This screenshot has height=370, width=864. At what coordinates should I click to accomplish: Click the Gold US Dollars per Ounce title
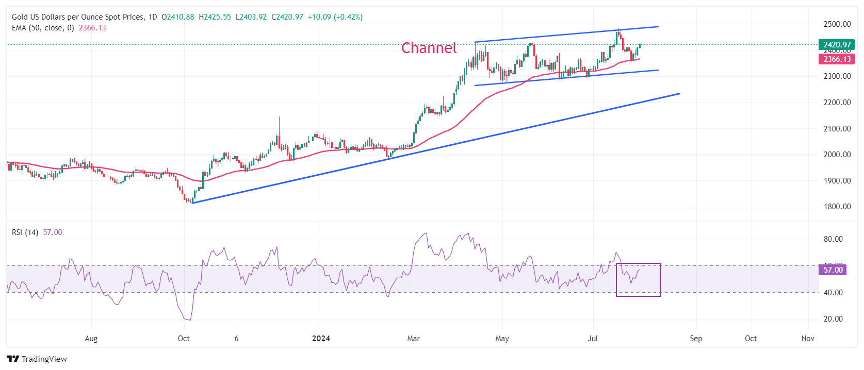(77, 17)
